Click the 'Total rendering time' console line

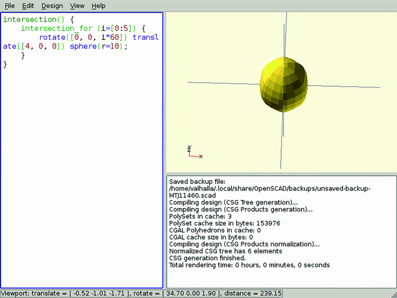pos(249,265)
